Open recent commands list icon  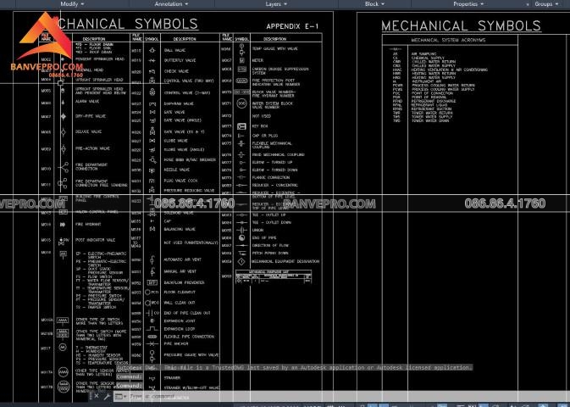(120, 396)
